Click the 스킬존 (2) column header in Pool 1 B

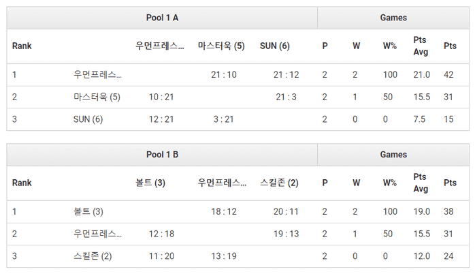pos(279,183)
